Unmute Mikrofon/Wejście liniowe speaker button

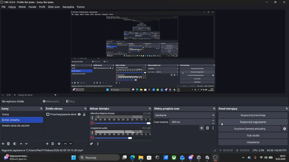(92, 123)
